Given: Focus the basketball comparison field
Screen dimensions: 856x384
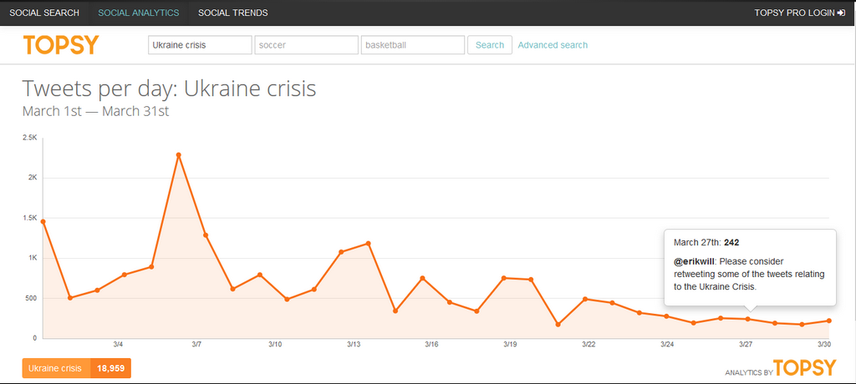Looking at the screenshot, I should tap(413, 45).
